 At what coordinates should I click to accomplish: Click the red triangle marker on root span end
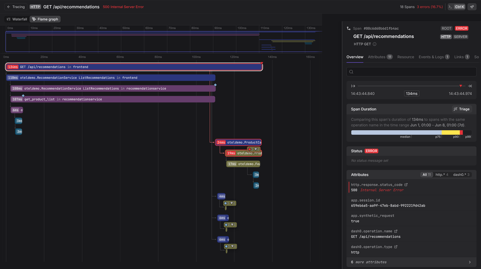261,64
